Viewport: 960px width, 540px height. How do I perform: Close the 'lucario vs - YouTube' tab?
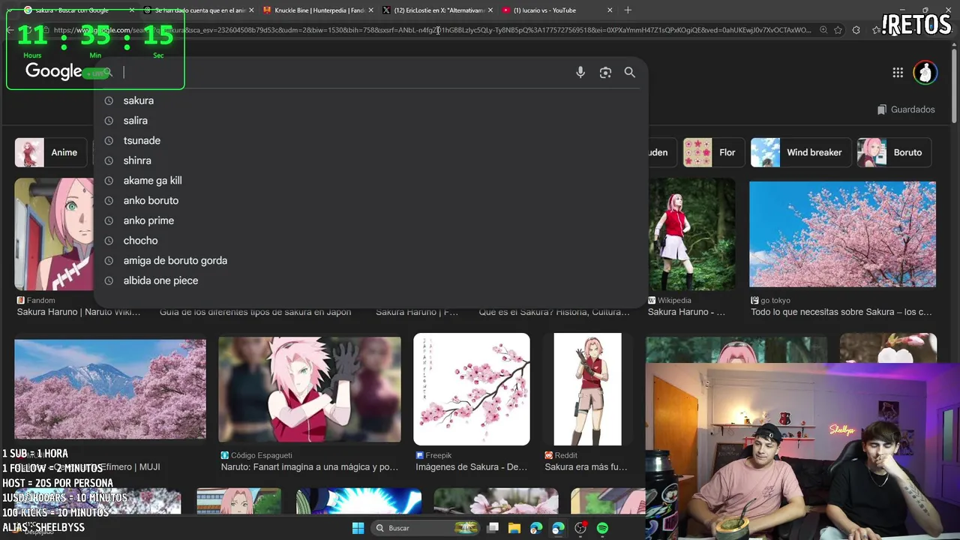point(610,10)
